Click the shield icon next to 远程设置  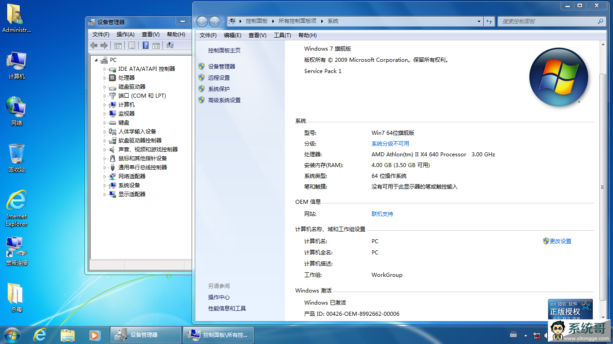point(201,77)
